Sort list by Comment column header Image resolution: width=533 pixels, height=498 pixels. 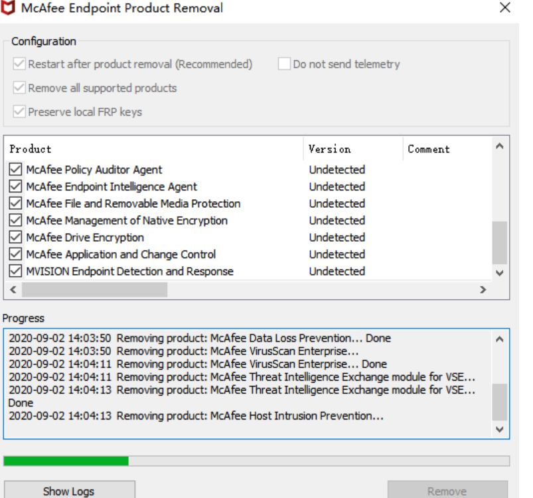tap(447, 149)
